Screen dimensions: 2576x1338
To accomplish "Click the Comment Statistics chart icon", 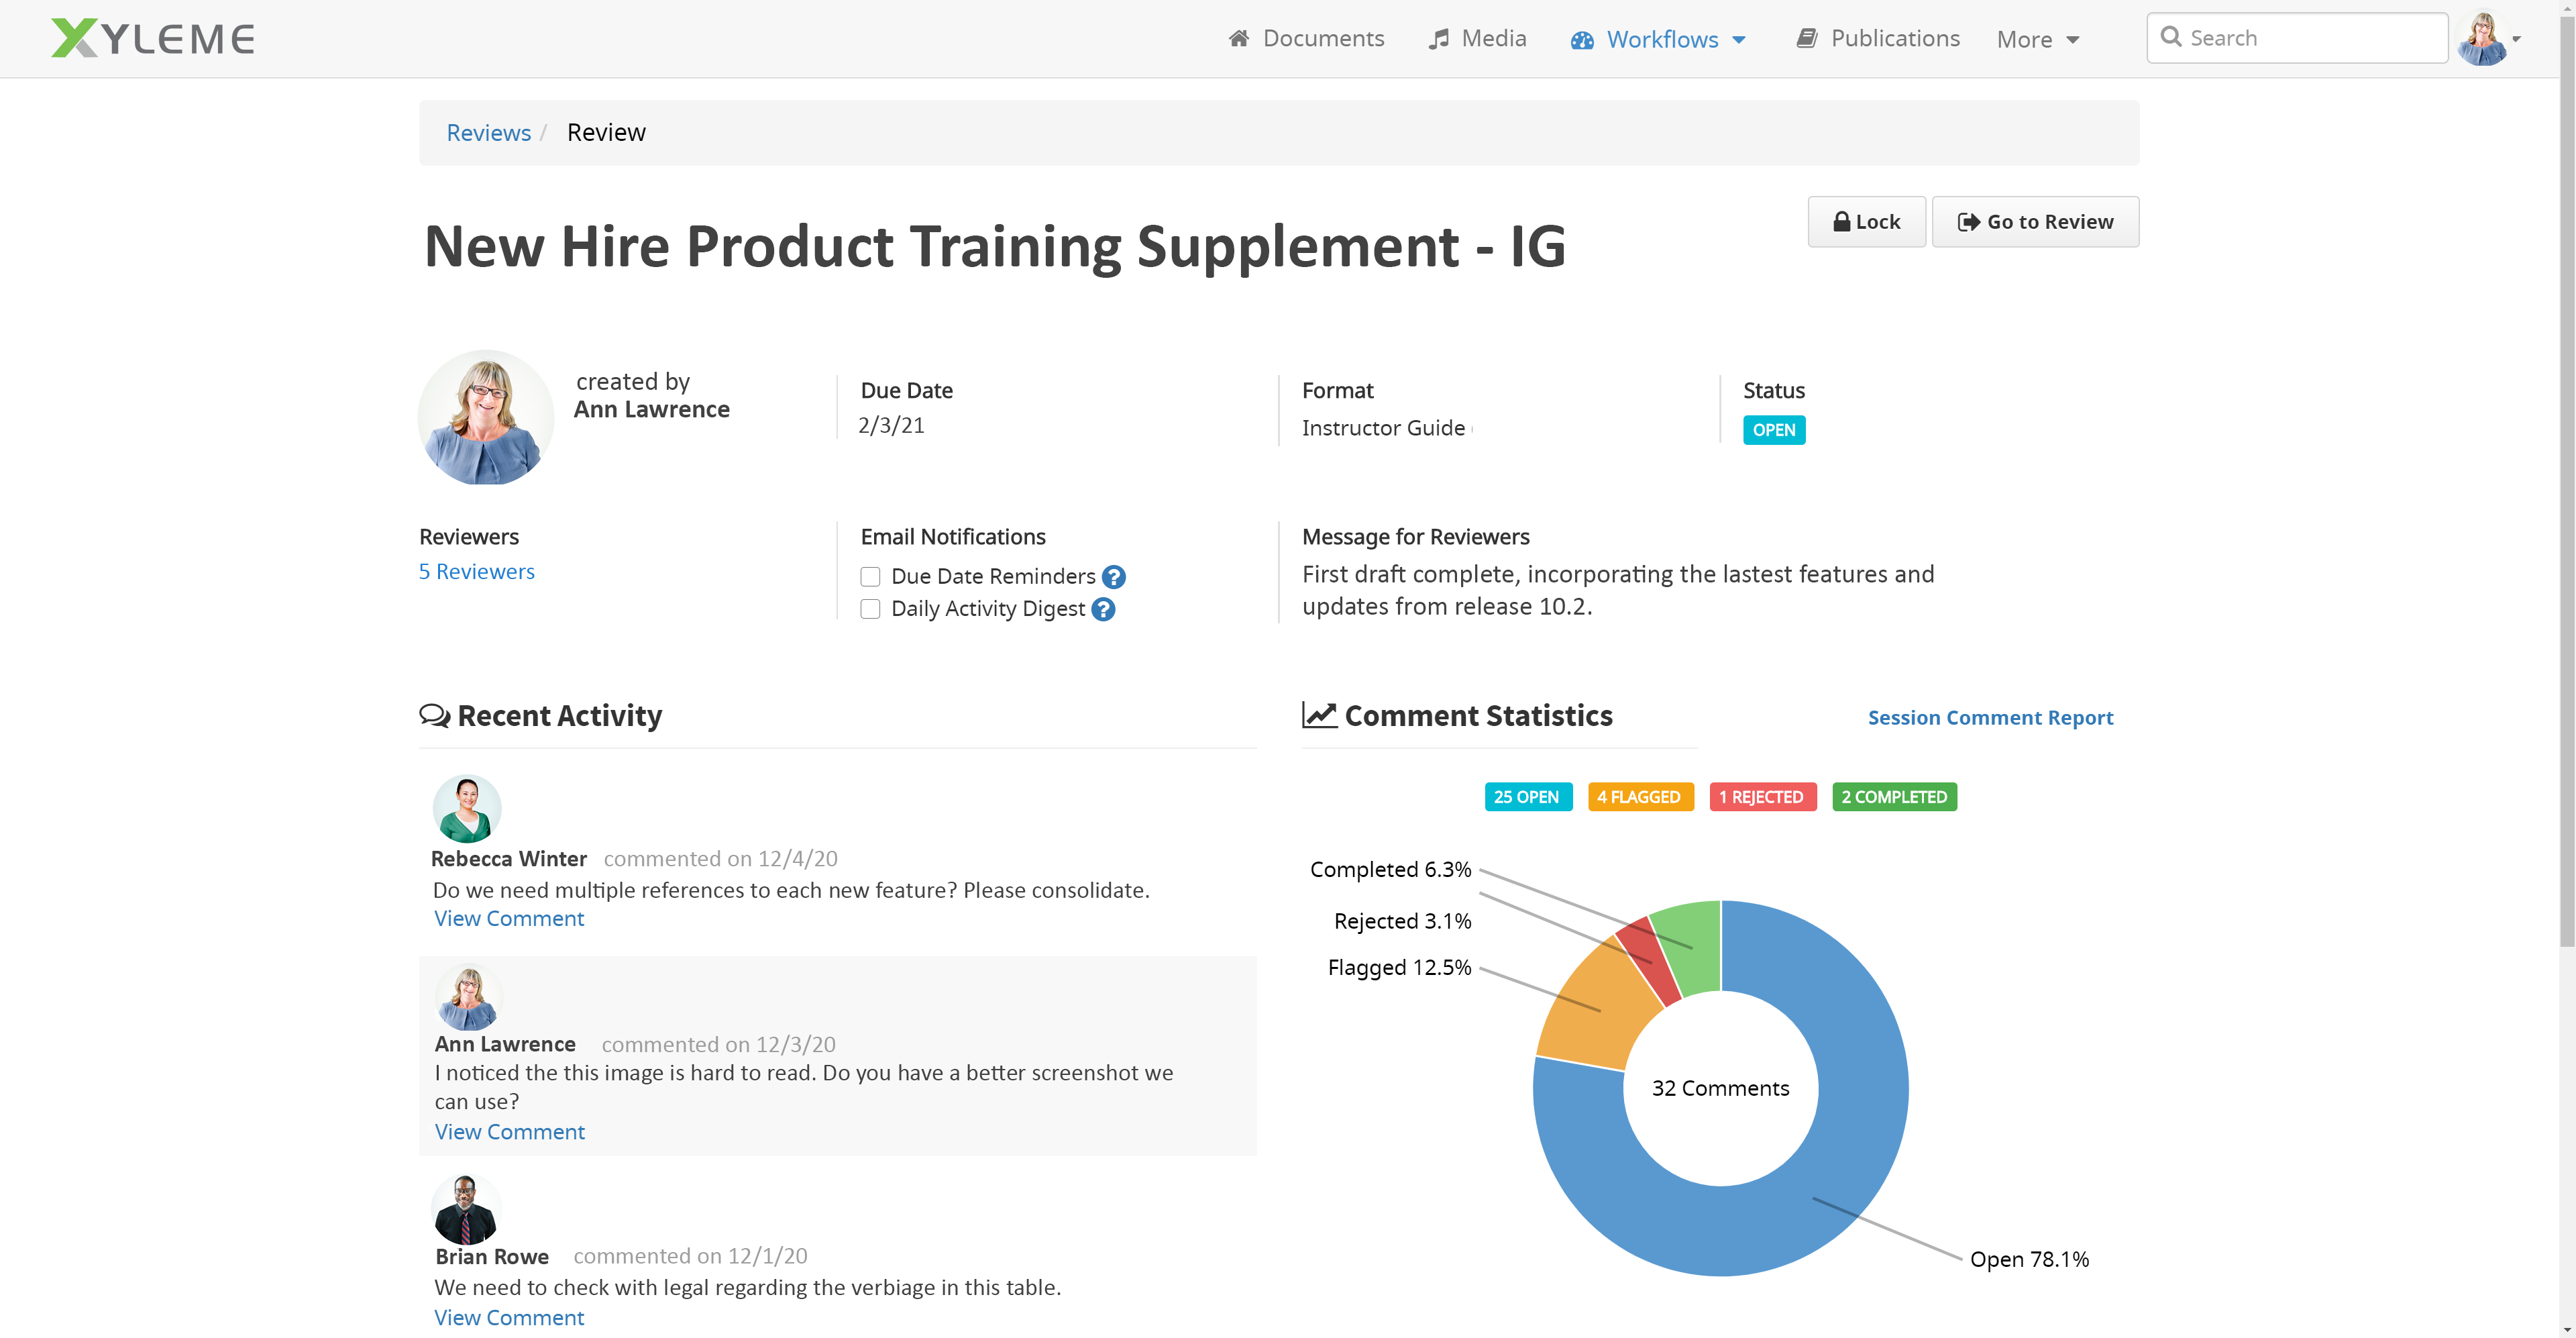I will coord(1319,715).
